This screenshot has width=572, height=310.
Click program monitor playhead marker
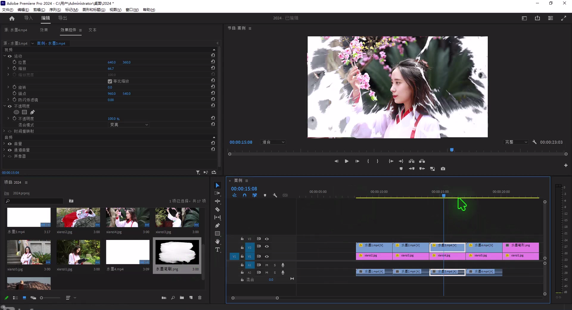point(452,150)
